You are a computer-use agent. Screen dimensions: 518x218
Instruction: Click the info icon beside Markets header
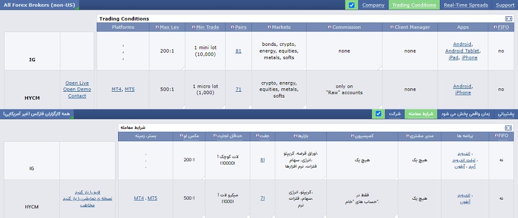pos(269,27)
